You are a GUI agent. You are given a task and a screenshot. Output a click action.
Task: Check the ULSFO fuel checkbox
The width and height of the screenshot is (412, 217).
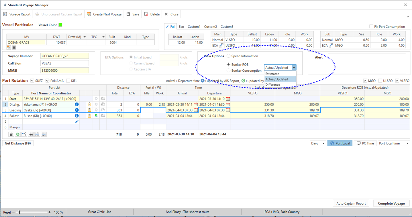coord(380,81)
